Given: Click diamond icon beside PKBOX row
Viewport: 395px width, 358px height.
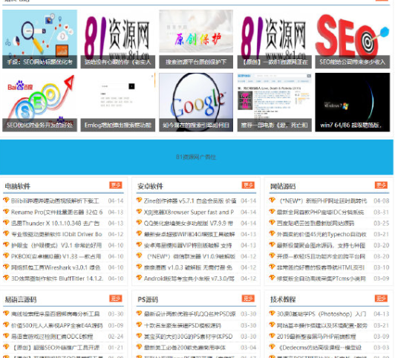Looking at the screenshot, I should [6, 256].
